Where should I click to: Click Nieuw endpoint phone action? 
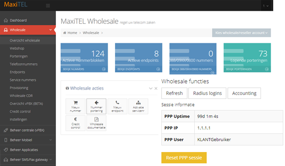tap(117, 106)
